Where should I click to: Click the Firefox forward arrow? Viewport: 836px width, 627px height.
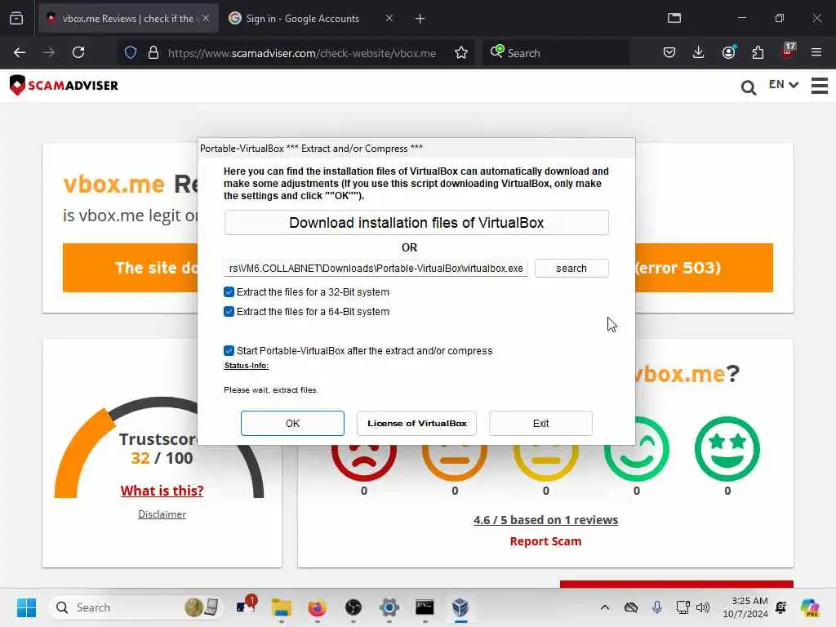click(x=48, y=52)
